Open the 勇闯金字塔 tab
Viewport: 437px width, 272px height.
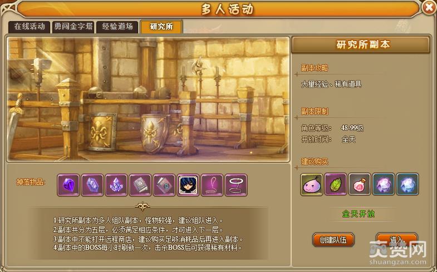tap(73, 27)
